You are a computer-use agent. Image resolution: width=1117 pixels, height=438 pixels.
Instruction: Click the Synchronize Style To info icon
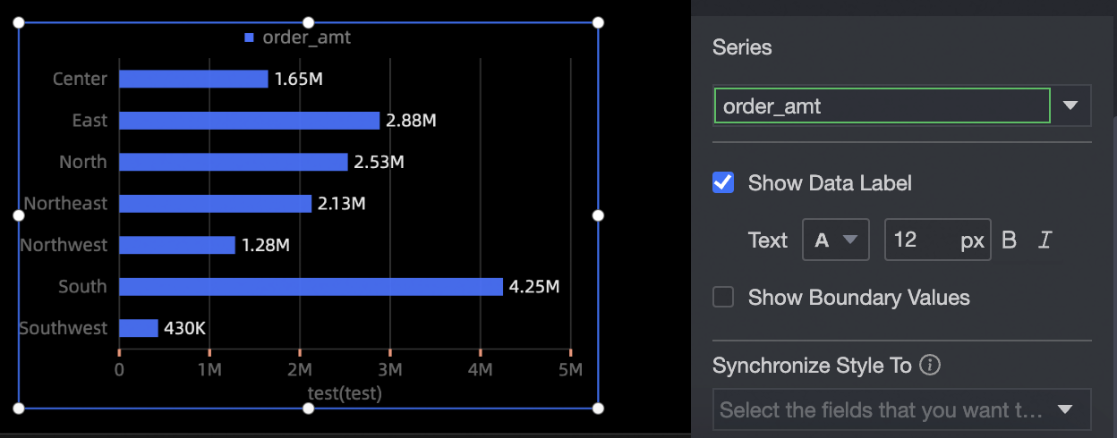(x=931, y=366)
